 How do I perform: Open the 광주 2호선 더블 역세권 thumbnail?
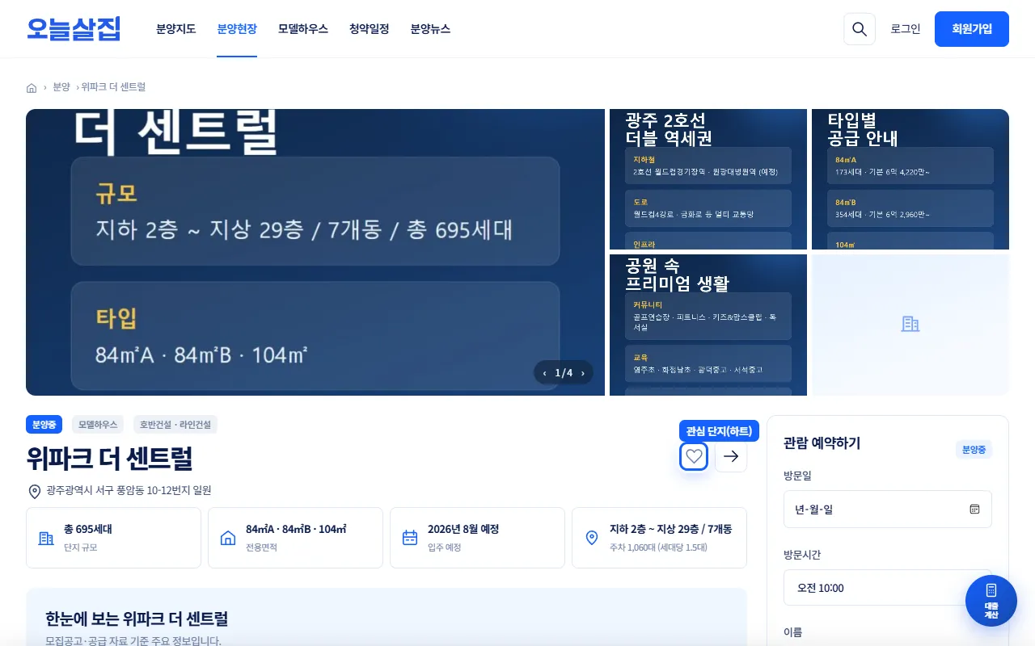pos(708,179)
